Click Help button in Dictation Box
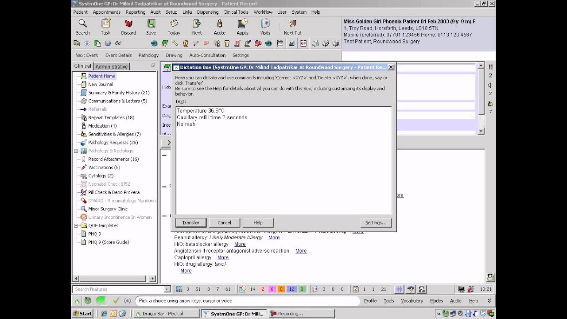 point(258,222)
